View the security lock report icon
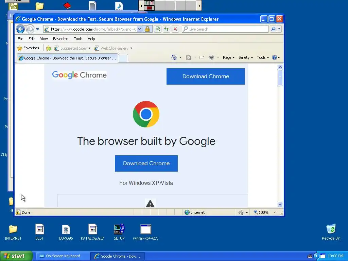 [147, 29]
